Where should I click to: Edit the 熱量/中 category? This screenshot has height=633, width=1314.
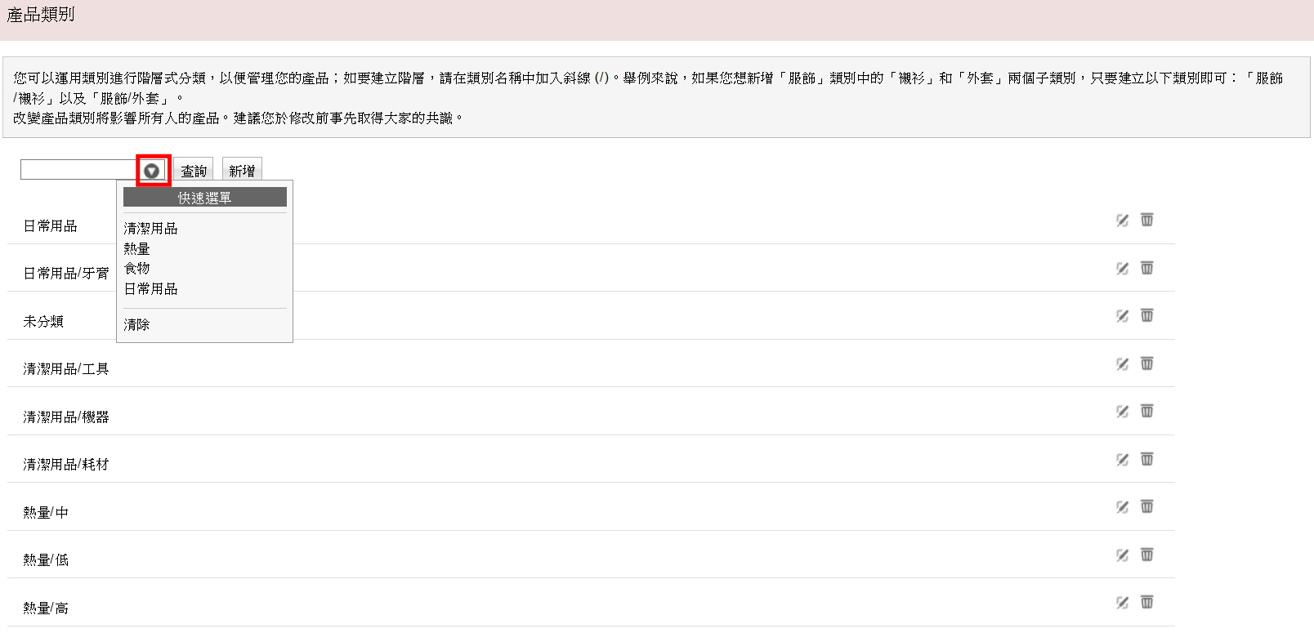pos(1122,506)
